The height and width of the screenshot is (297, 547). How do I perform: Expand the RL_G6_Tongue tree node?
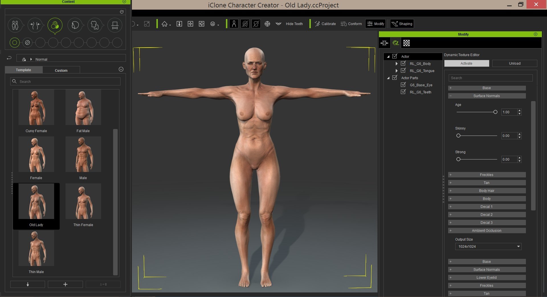tap(396, 71)
